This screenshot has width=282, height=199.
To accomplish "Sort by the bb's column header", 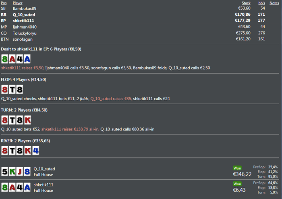I will point(261,3).
